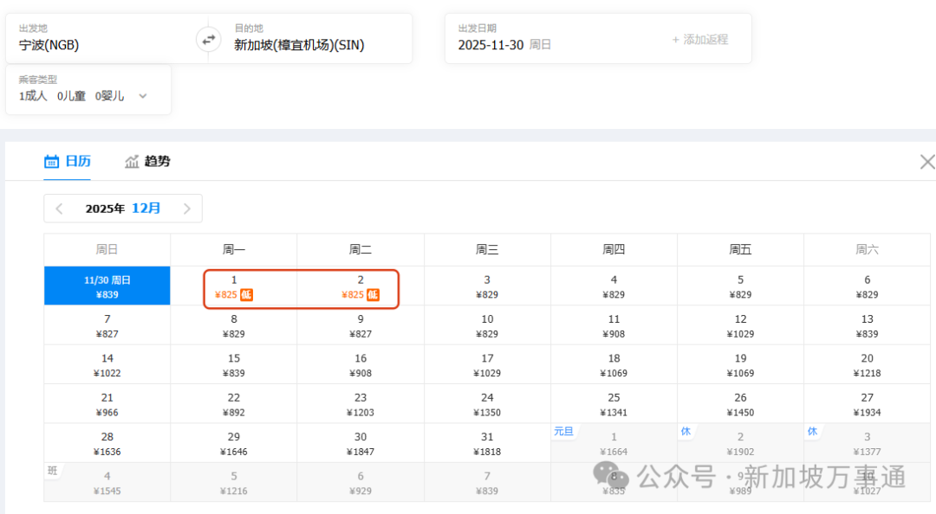The width and height of the screenshot is (936, 514).
Task: Select December 27 priced ¥1934
Action: coord(867,404)
